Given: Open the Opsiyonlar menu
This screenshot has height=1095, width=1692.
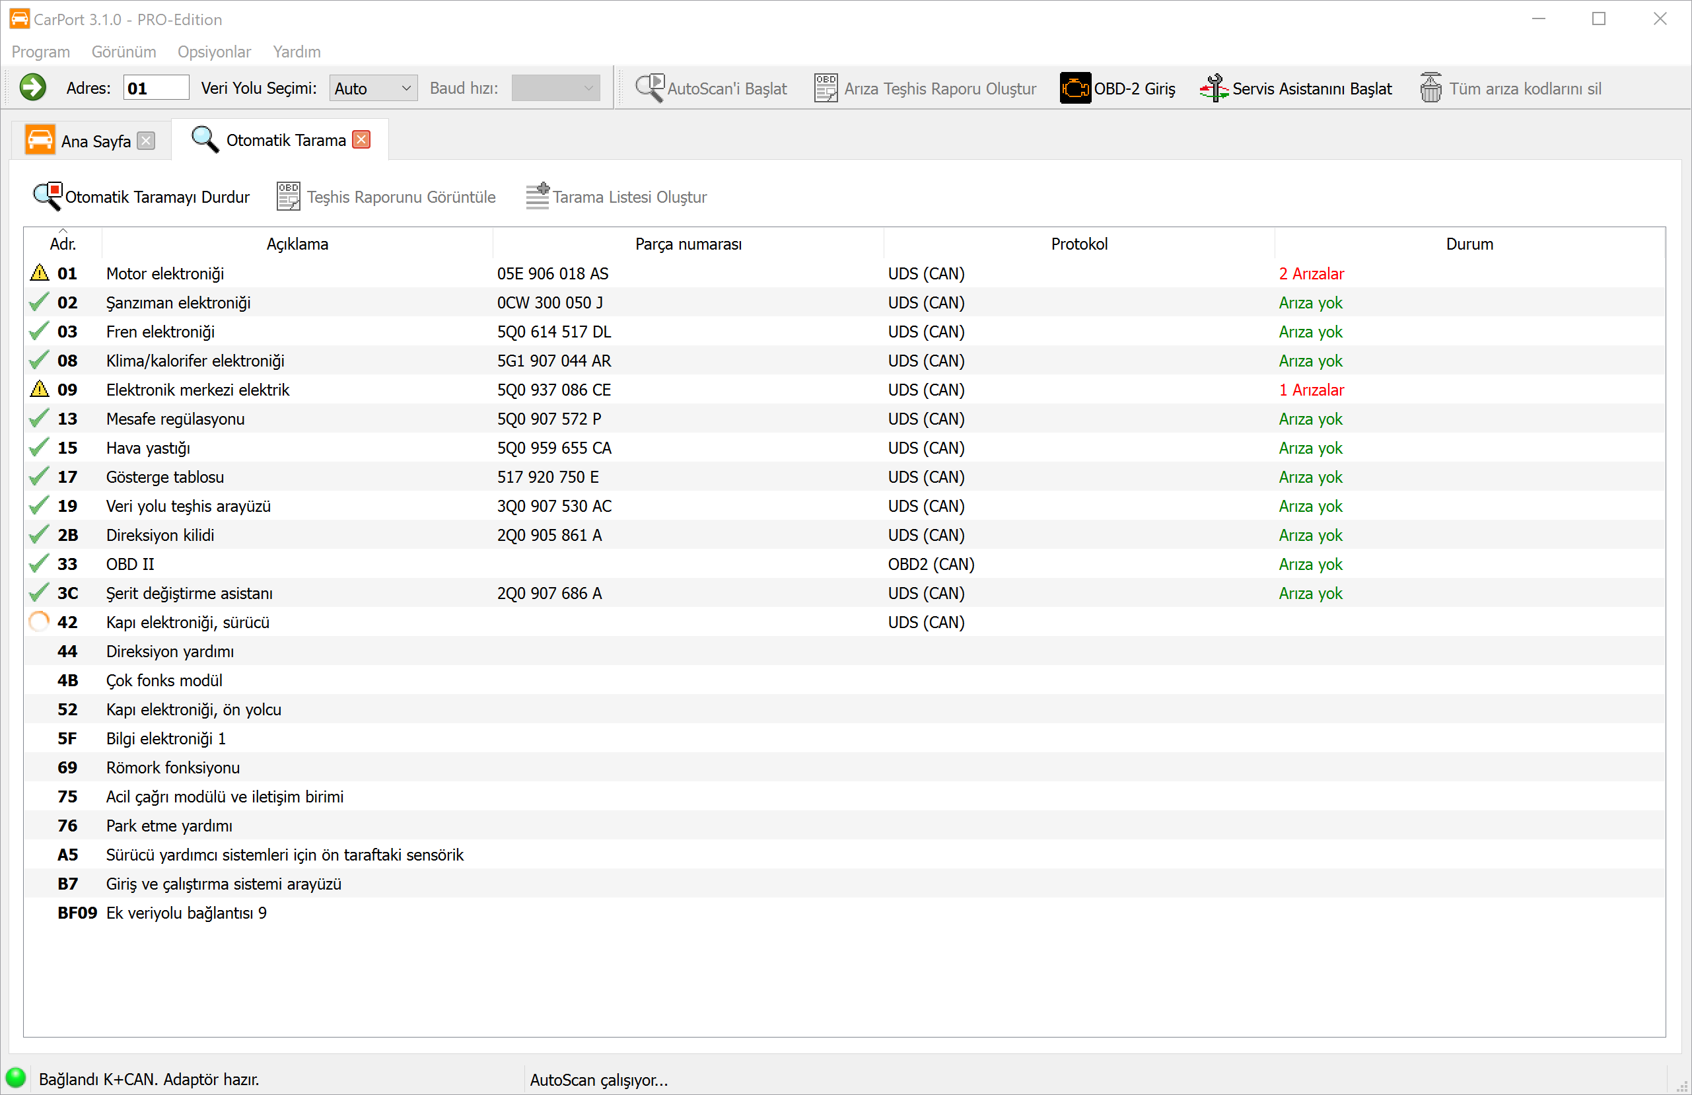Looking at the screenshot, I should [x=214, y=52].
